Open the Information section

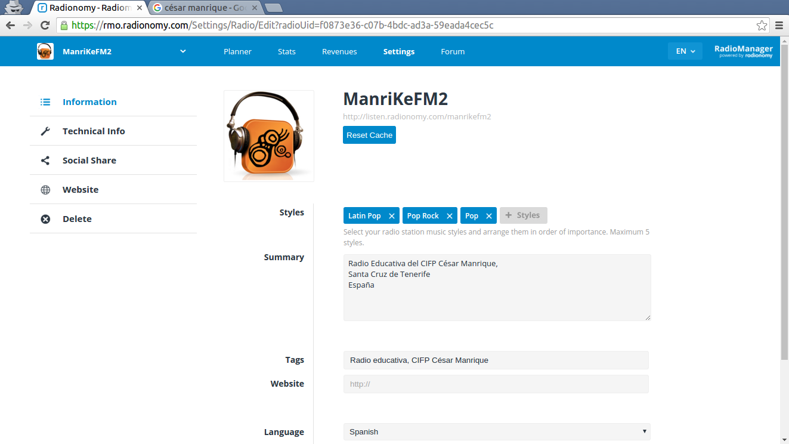(x=113, y=102)
